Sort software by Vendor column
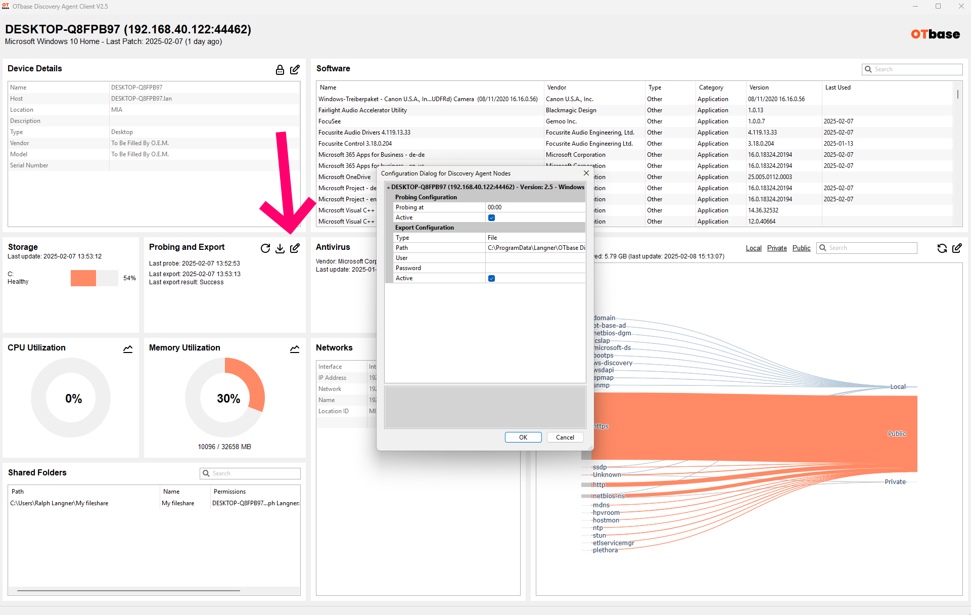This screenshot has height=615, width=971. tap(557, 87)
